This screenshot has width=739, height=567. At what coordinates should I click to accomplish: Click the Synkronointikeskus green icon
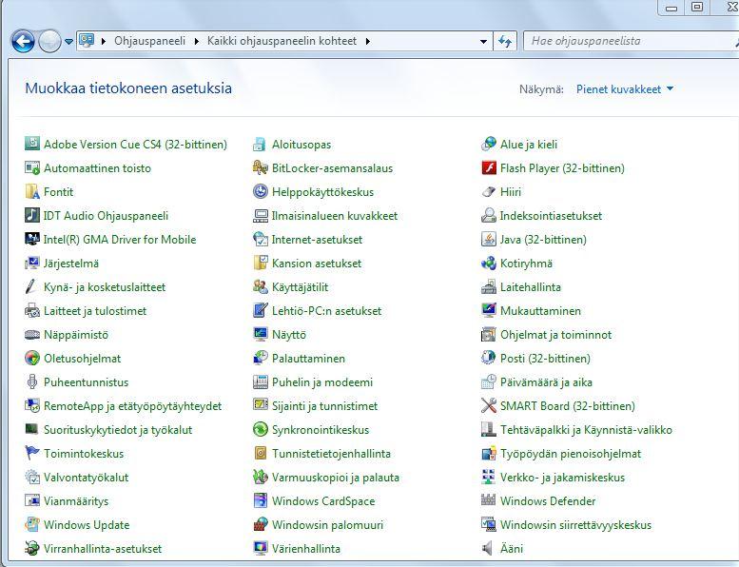coord(261,429)
